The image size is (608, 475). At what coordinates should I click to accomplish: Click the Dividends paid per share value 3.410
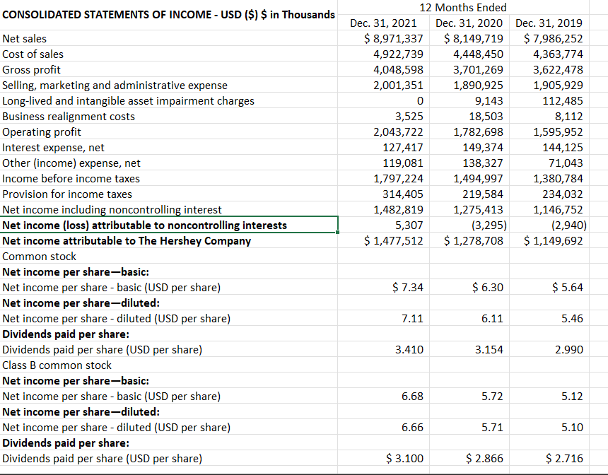click(408, 349)
